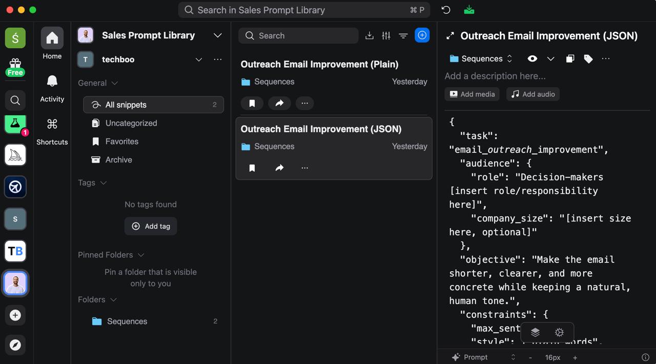Click the Add media button
The width and height of the screenshot is (656, 364).
click(472, 94)
